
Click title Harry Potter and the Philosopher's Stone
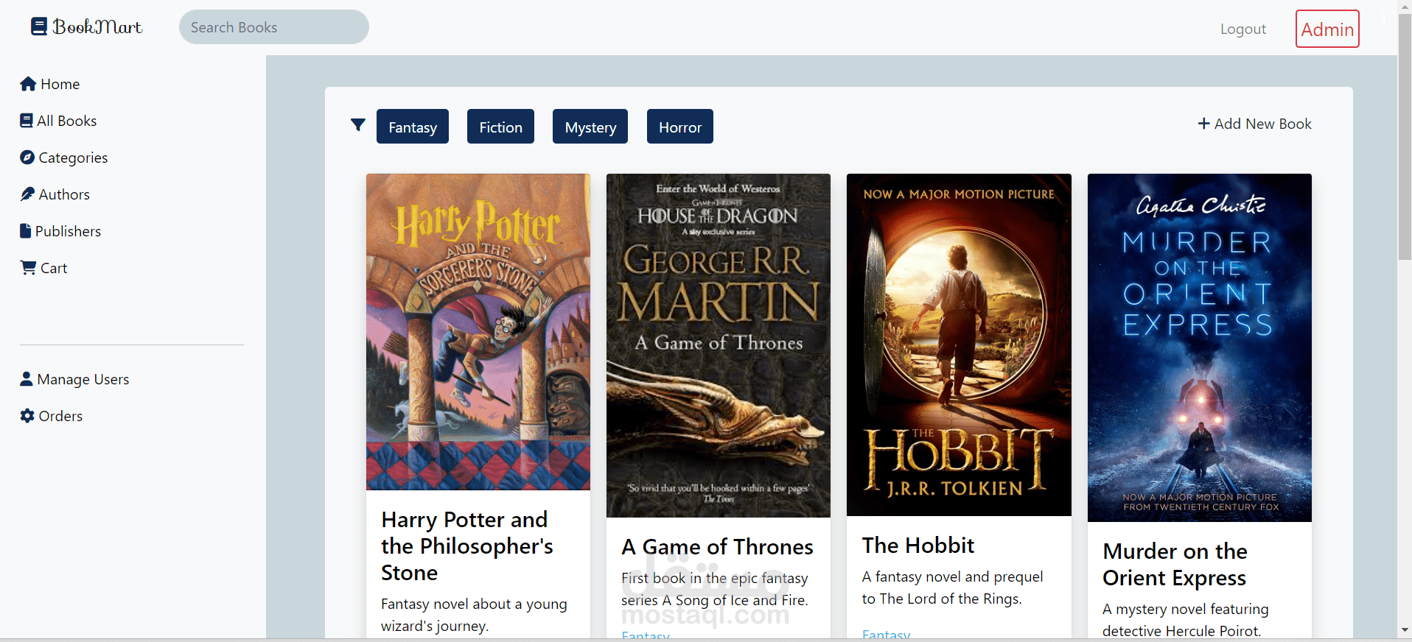point(467,546)
